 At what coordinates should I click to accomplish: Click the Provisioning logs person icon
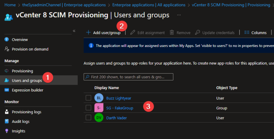coord(7,112)
